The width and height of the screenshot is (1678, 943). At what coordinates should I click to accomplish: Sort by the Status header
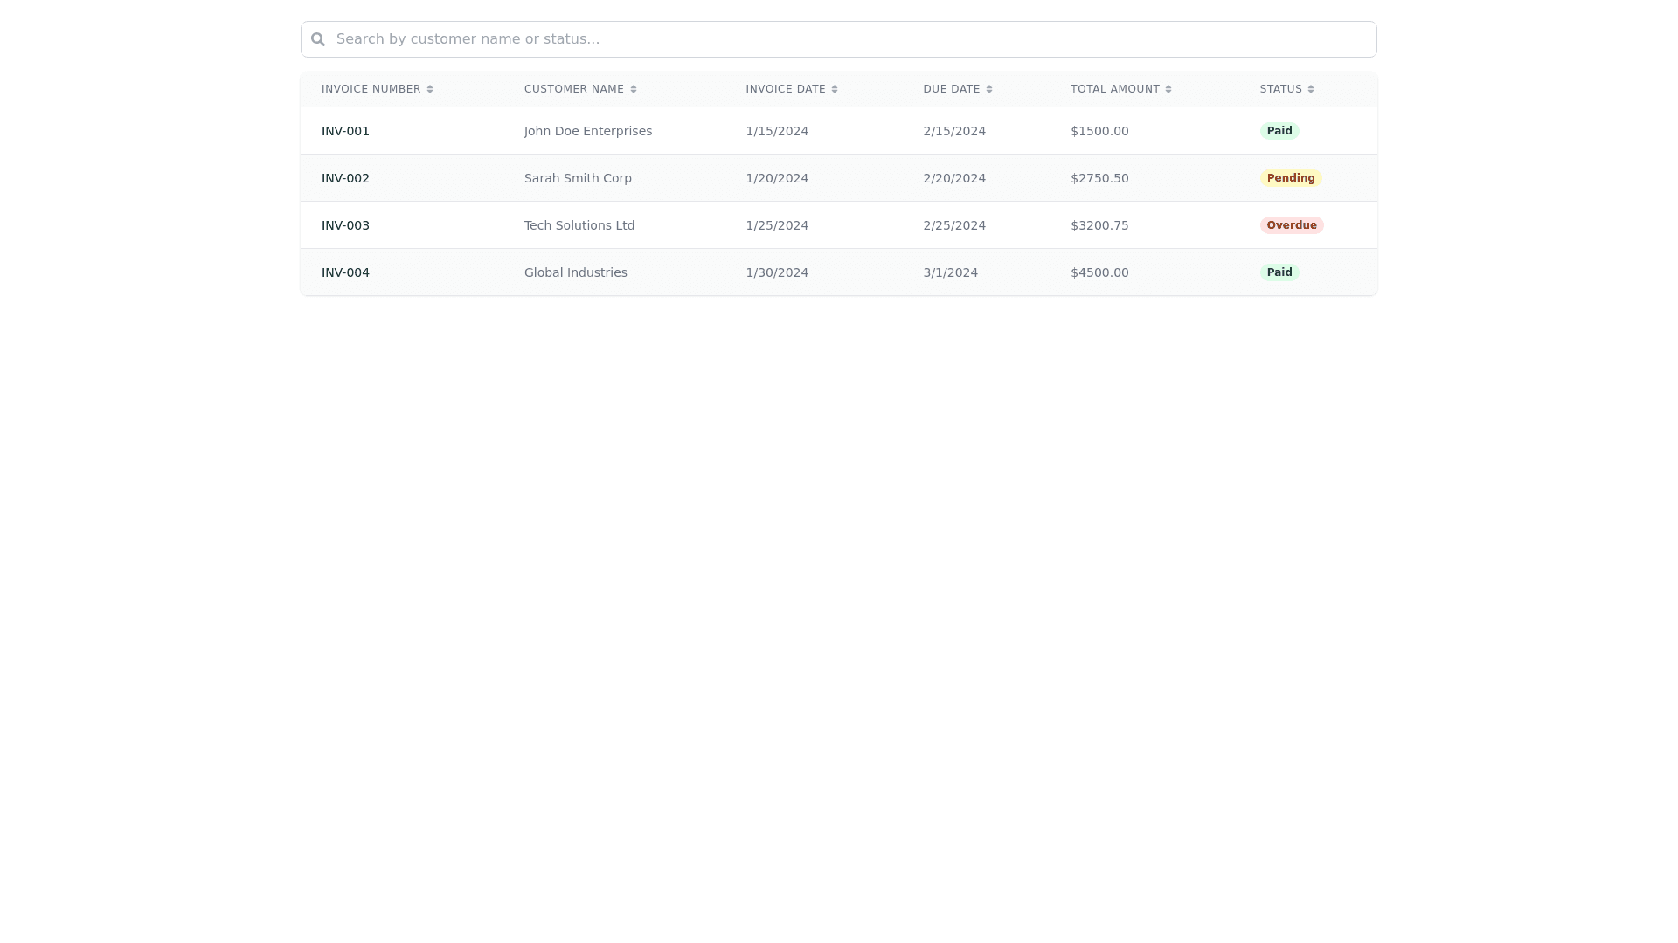point(1281,89)
